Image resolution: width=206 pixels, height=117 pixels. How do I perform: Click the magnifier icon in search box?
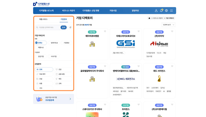pos(37,27)
